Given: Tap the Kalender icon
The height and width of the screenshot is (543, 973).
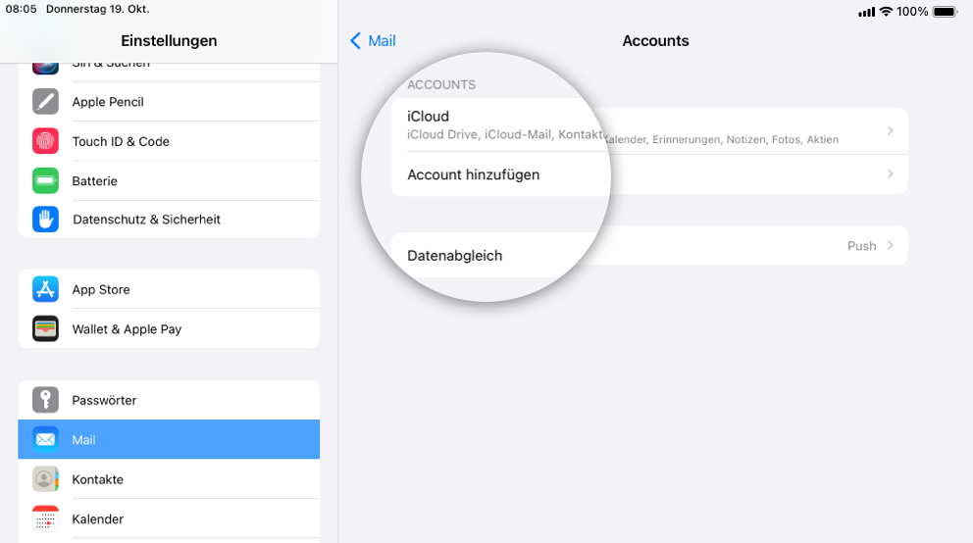Looking at the screenshot, I should (x=45, y=519).
